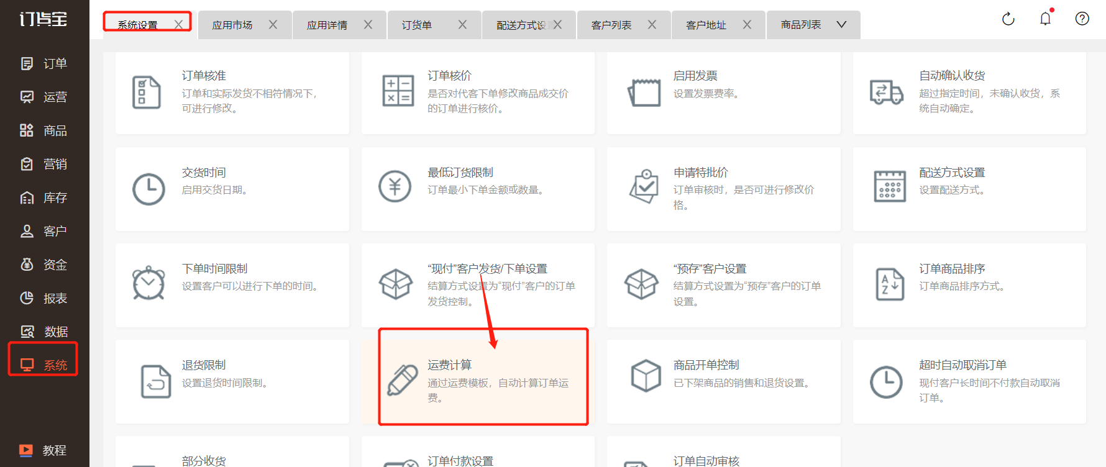Open the 退货限制 setting card
The width and height of the screenshot is (1106, 467).
click(x=232, y=381)
